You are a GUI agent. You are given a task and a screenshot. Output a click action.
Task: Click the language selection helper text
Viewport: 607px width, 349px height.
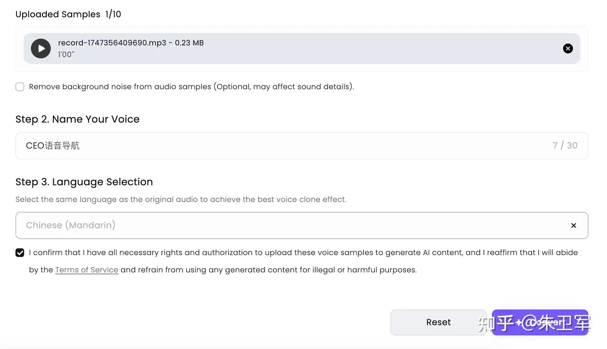181,200
